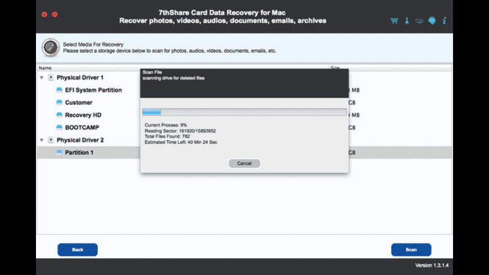
Task: Select the Physical Driver 2 label
Action: [80, 140]
